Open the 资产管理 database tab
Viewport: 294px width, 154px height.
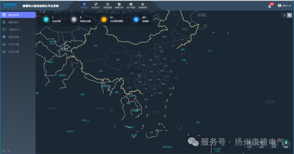tap(131, 6)
